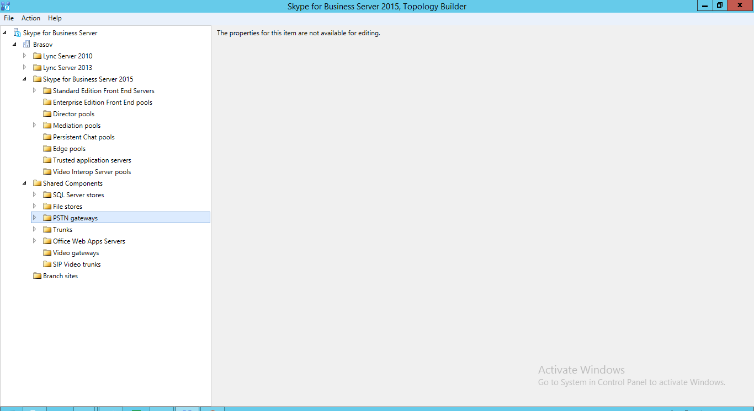Select the Office Web Apps Servers label
Viewport: 754px width, 411px height.
click(x=89, y=241)
